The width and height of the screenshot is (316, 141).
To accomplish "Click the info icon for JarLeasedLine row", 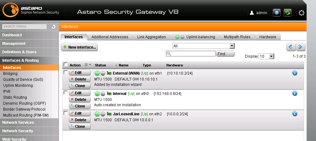I will (x=295, y=113).
